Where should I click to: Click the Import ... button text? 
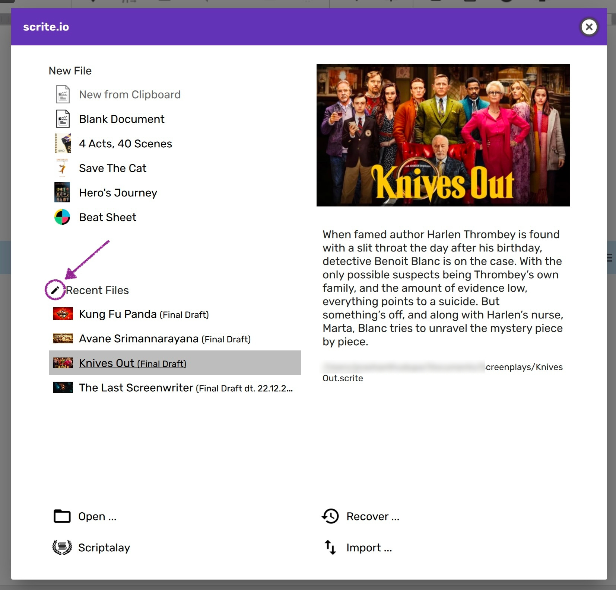pyautogui.click(x=369, y=548)
